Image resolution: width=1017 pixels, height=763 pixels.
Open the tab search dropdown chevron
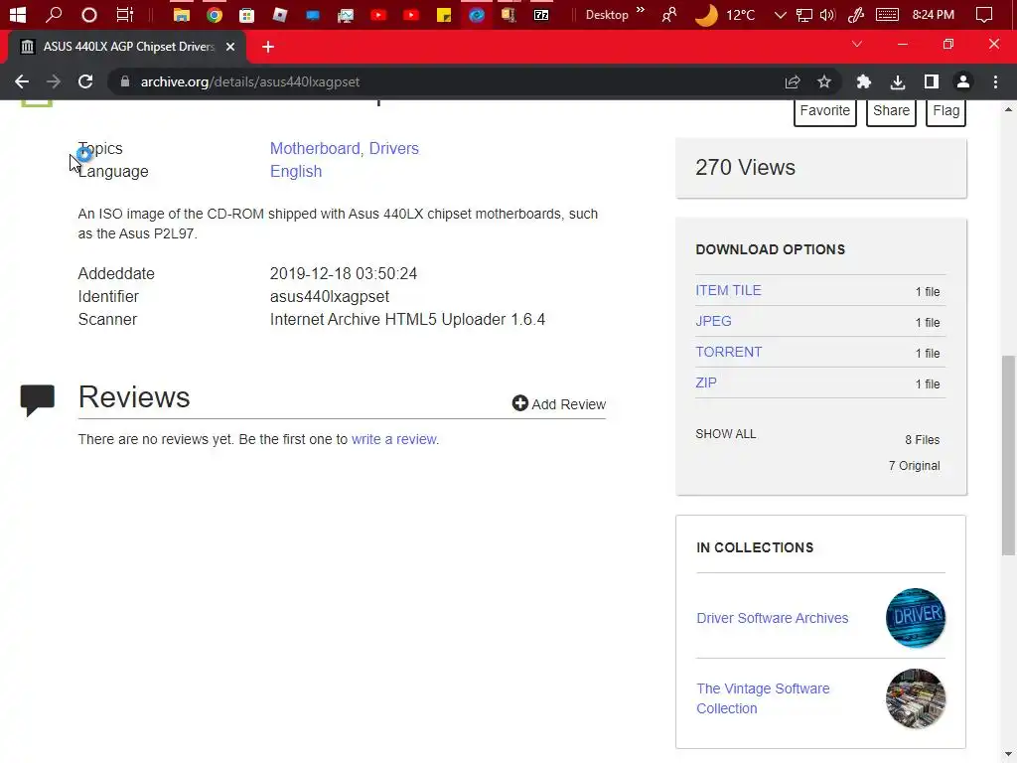pyautogui.click(x=857, y=44)
